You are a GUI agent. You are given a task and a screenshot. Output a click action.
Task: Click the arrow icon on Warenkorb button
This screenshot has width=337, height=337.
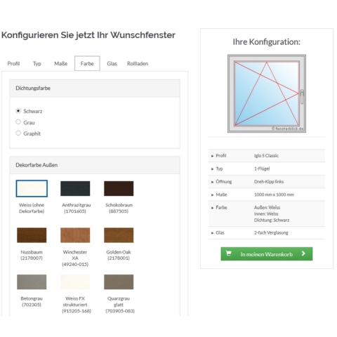click(303, 253)
